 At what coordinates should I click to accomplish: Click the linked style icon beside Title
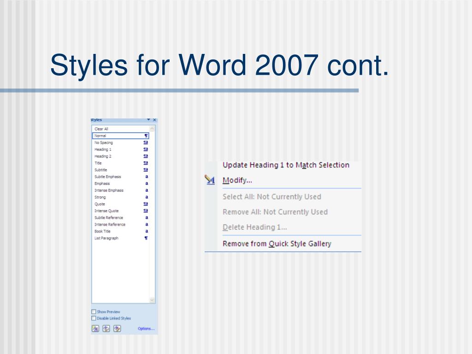(x=146, y=163)
